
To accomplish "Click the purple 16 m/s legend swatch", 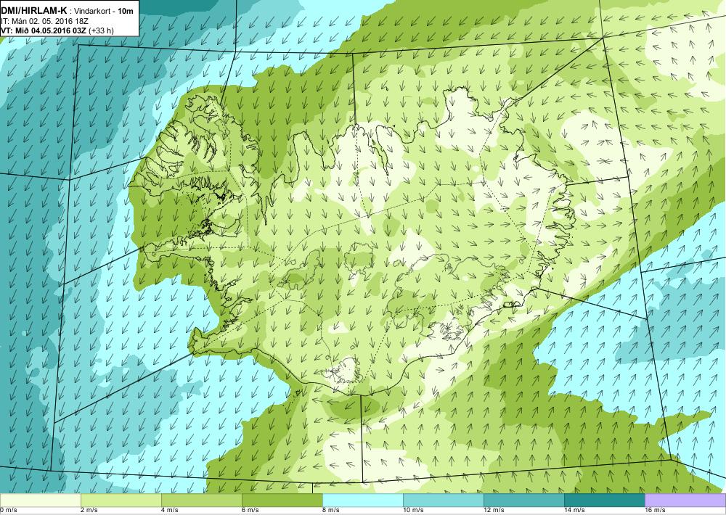I will pyautogui.click(x=685, y=500).
